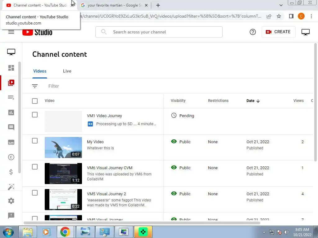
Task: Check the VM1 Video Journey checkbox
Action: point(35,115)
